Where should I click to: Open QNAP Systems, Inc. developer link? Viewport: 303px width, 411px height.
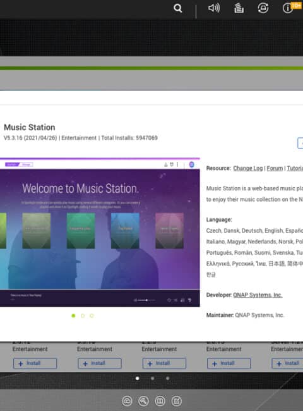pyautogui.click(x=258, y=295)
